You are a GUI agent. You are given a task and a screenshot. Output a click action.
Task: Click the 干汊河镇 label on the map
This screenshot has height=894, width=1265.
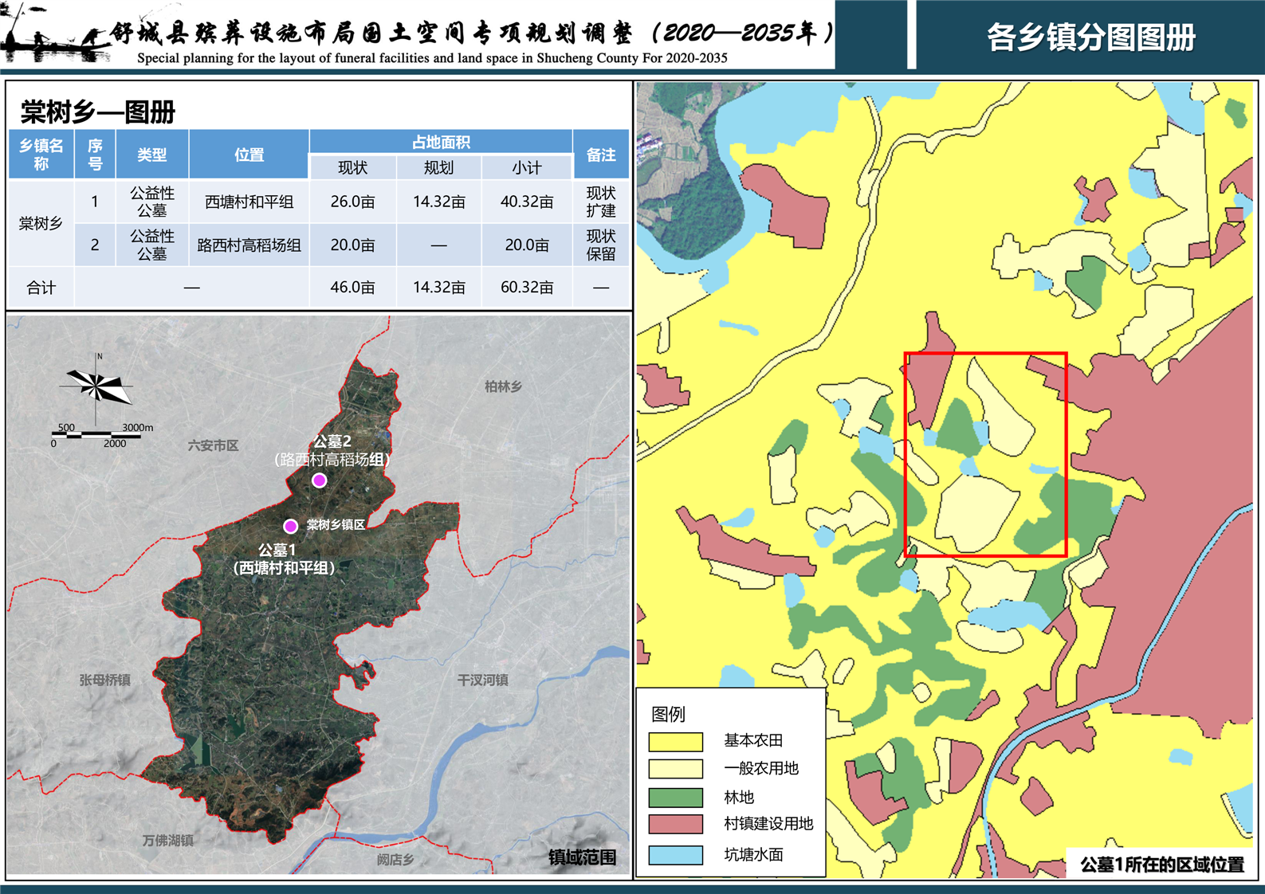click(x=482, y=680)
